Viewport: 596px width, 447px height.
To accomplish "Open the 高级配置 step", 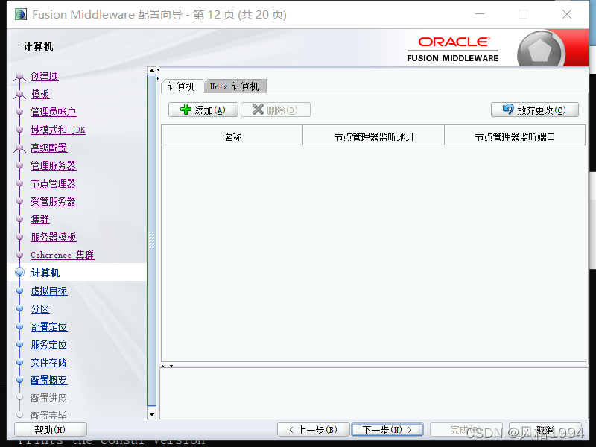I will (49, 148).
